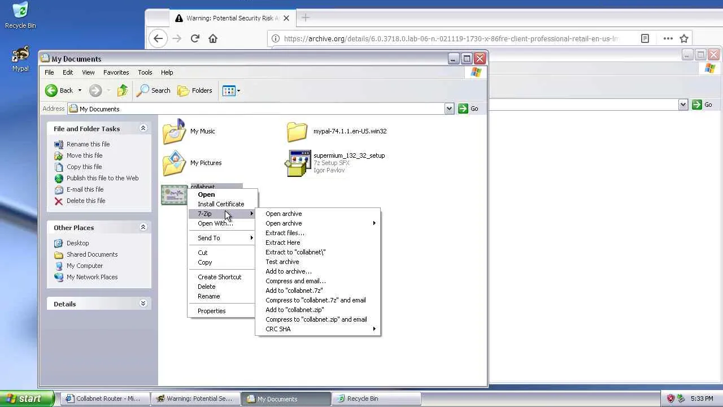Close the Warning: Potential Security Risk tab
This screenshot has height=407, width=723.
tap(286, 18)
